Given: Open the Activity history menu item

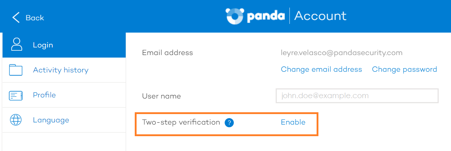Looking at the screenshot, I should 64,70.
